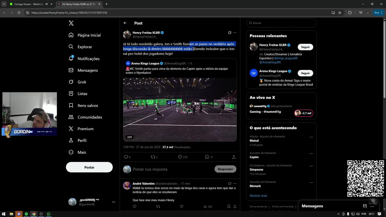This screenshot has width=386, height=217.
Task: View stats with 342 views
Action: (x=208, y=206)
